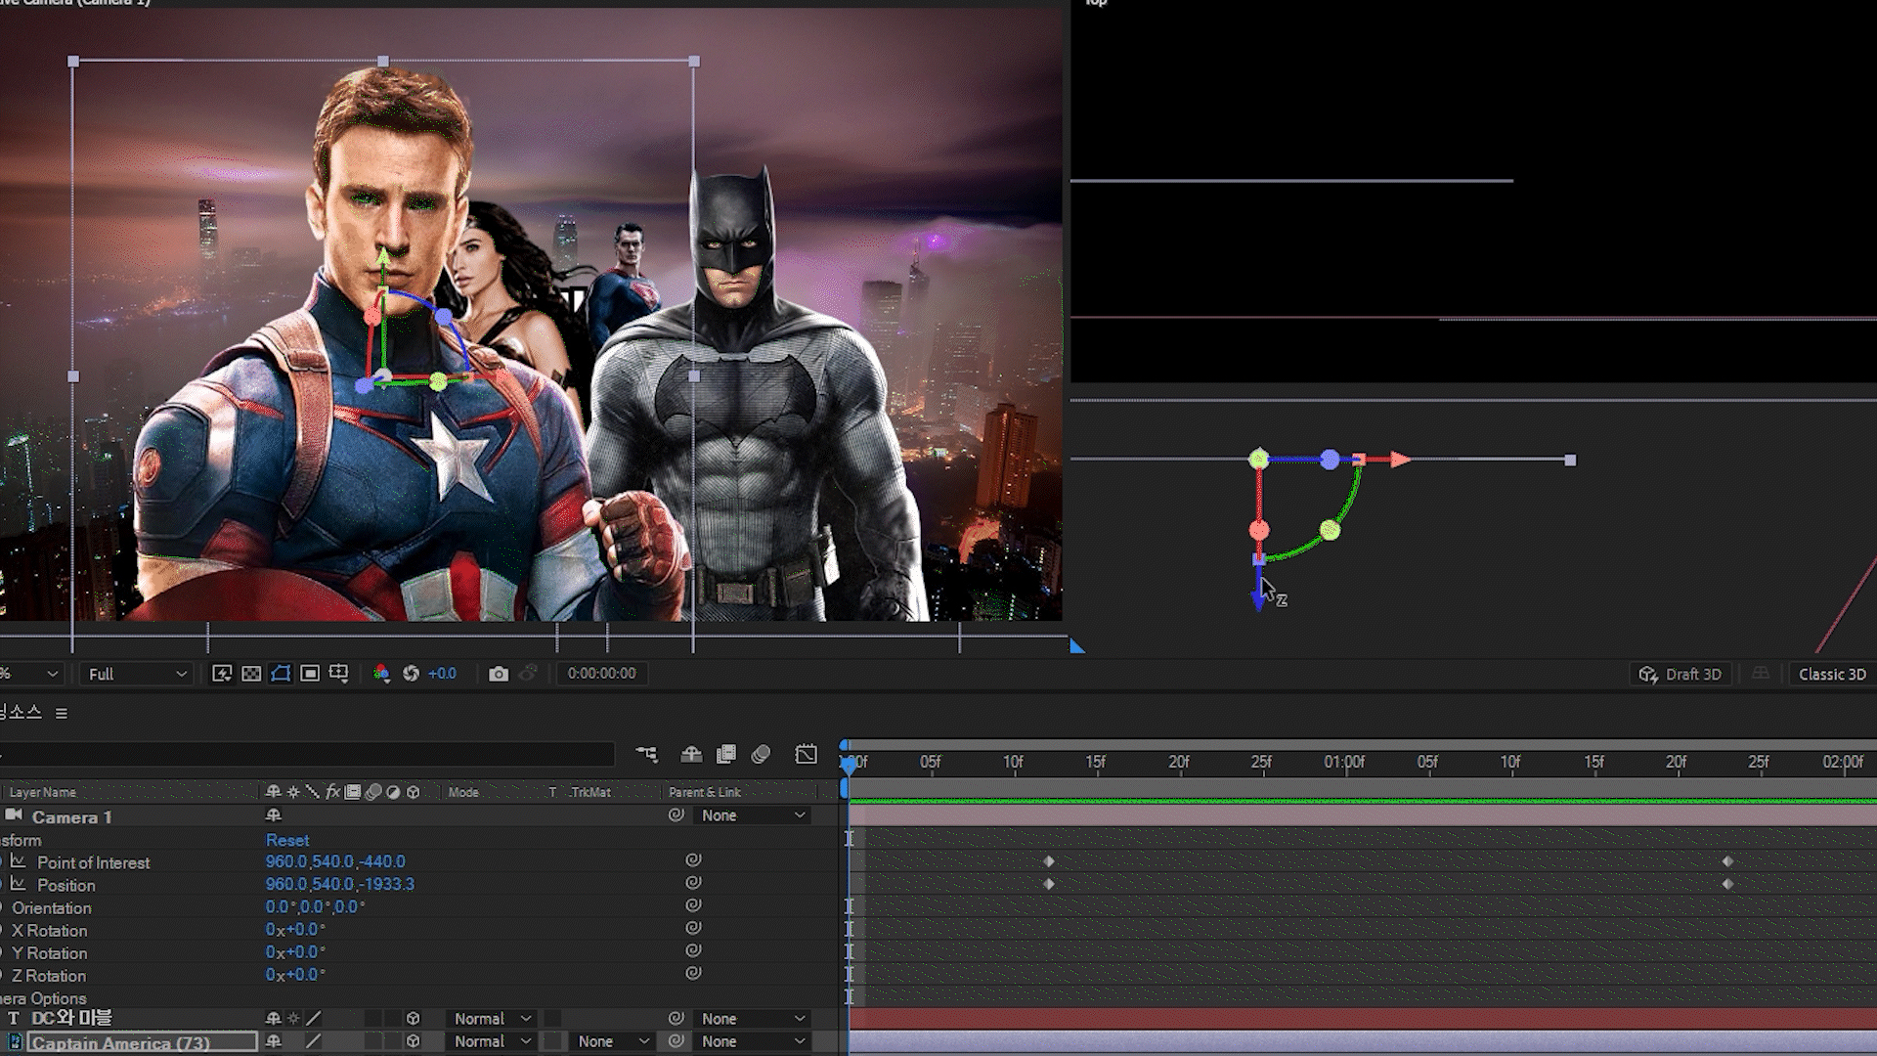Toggle the transparency grid icon

251,674
